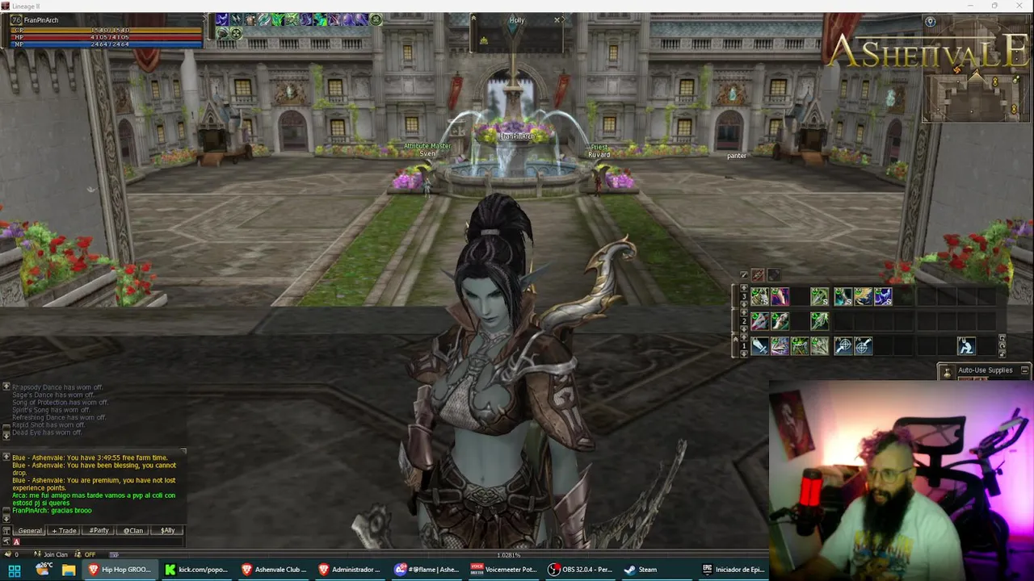The height and width of the screenshot is (581, 1034).
Task: Use the first skill slot in row 3
Action: point(759,297)
